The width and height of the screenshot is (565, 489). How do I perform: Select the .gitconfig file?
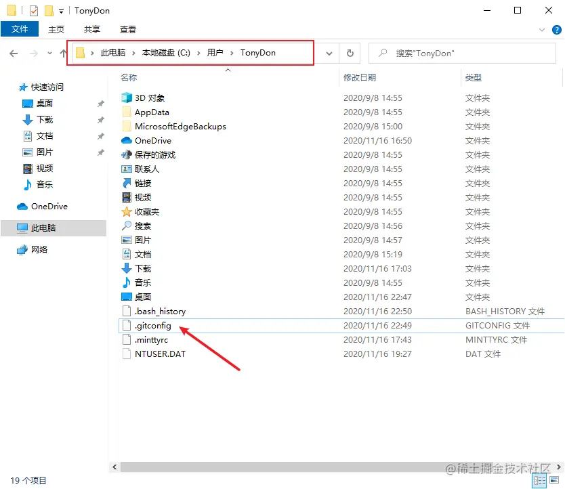pyautogui.click(x=153, y=326)
